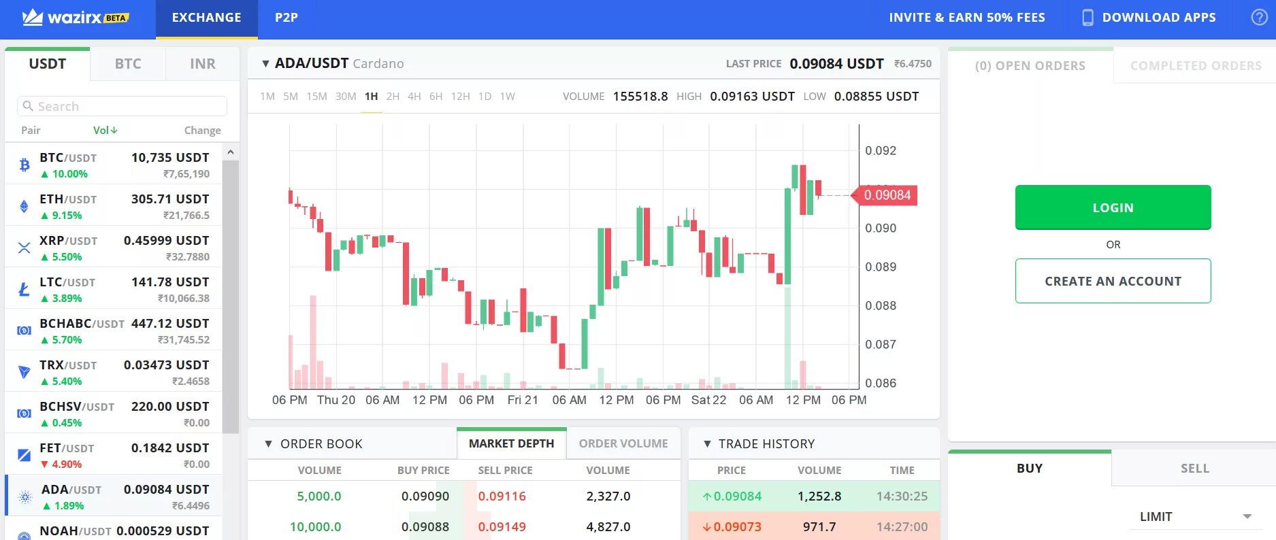Expand the ADA/USDT pair selector
This screenshot has height=540, width=1276.
pyautogui.click(x=265, y=64)
